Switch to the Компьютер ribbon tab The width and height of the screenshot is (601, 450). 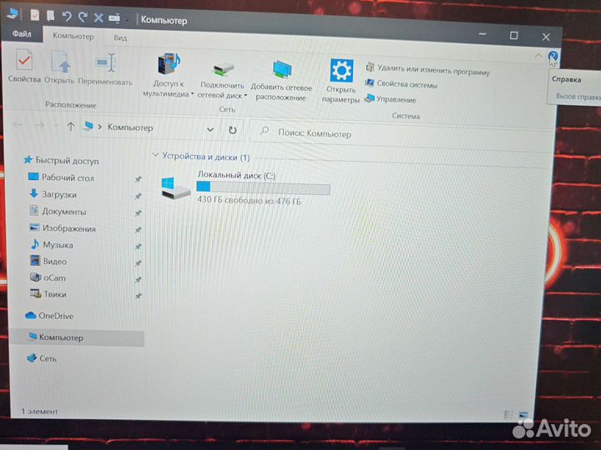(73, 36)
